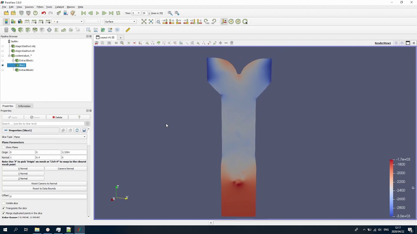417x234 pixels.
Task: Set view direction to -Y
Action: (186, 21)
